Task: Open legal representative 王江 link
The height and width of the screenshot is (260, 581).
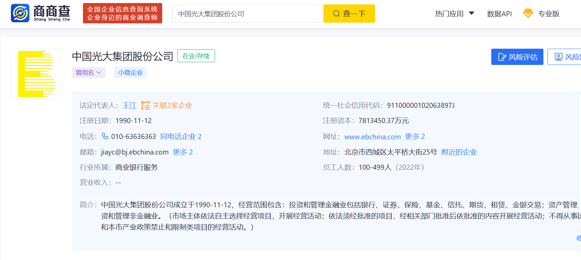Action: [129, 105]
